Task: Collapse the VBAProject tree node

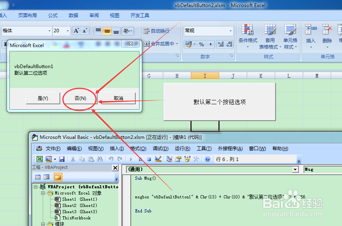Action: click(35, 187)
